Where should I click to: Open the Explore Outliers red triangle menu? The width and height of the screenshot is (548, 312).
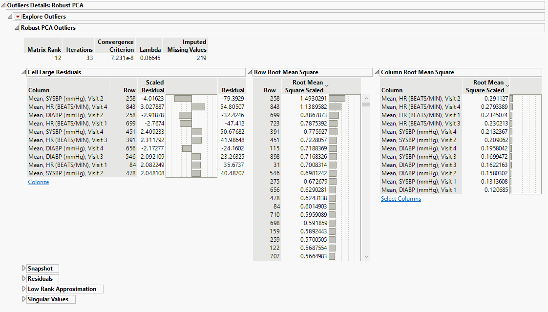pos(18,17)
